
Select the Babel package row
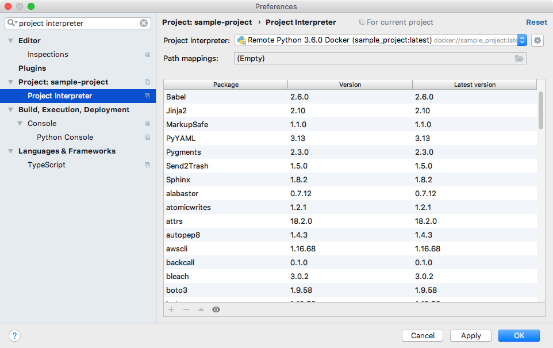coord(350,97)
